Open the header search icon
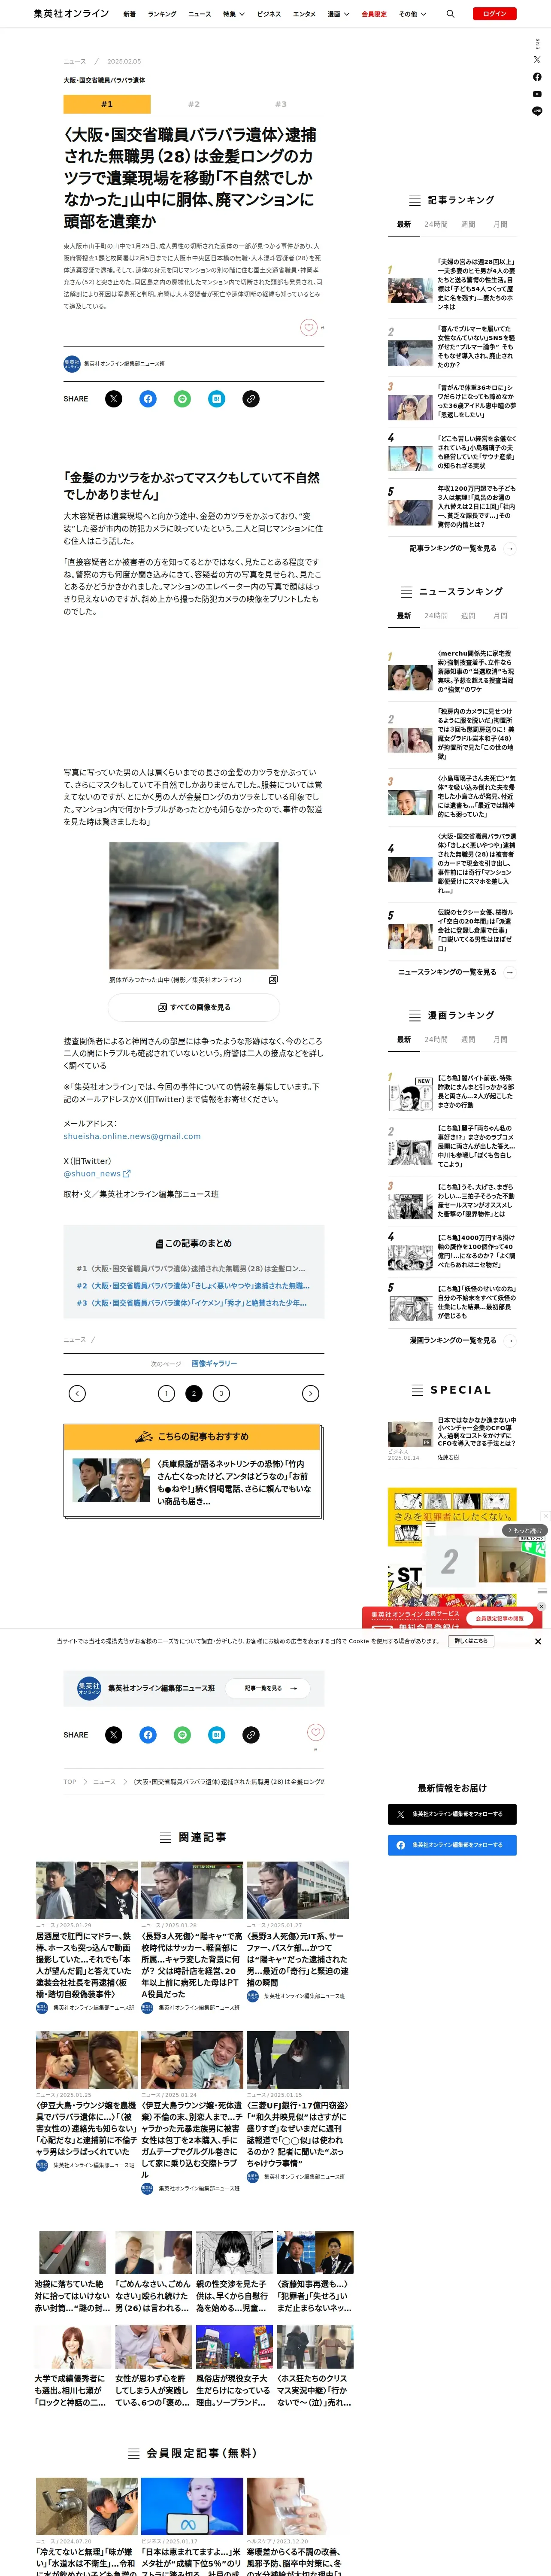 (x=450, y=14)
